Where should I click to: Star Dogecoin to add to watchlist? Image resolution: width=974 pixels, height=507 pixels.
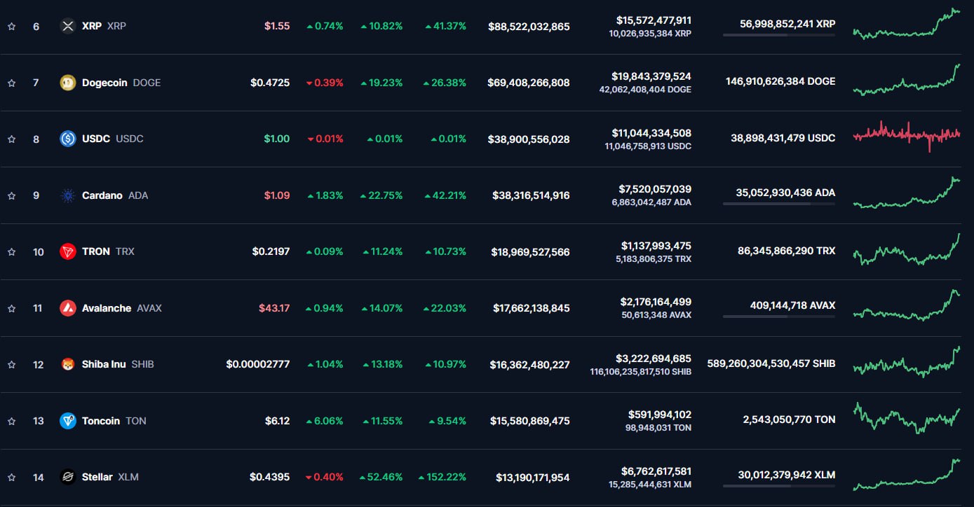tap(11, 83)
